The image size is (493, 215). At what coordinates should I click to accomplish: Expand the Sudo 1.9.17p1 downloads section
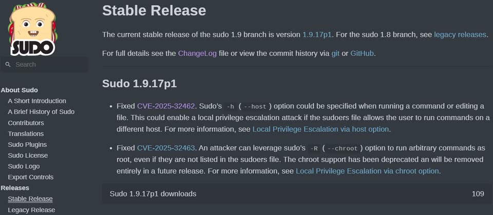(297, 193)
